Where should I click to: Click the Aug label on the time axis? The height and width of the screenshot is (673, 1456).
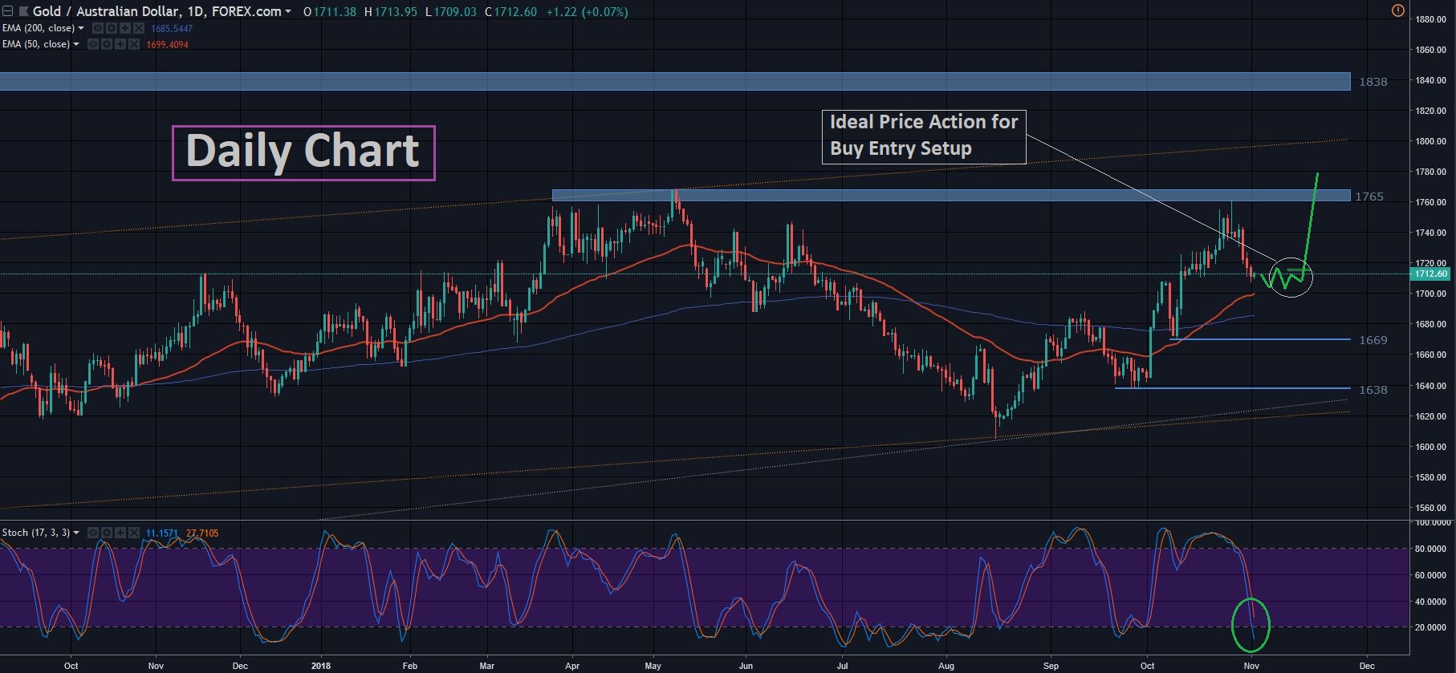(947, 666)
